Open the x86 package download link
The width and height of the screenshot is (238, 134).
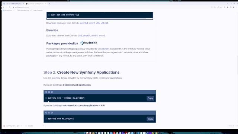(97, 23)
